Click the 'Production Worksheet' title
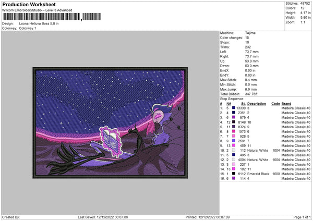Image resolution: width=313 pixels, height=221 pixels. 29,4
